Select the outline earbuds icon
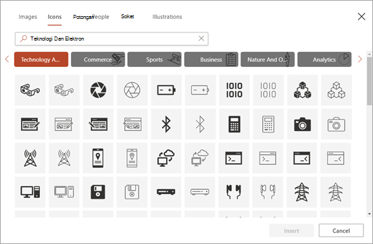The width and height of the screenshot is (373, 244). 268,192
